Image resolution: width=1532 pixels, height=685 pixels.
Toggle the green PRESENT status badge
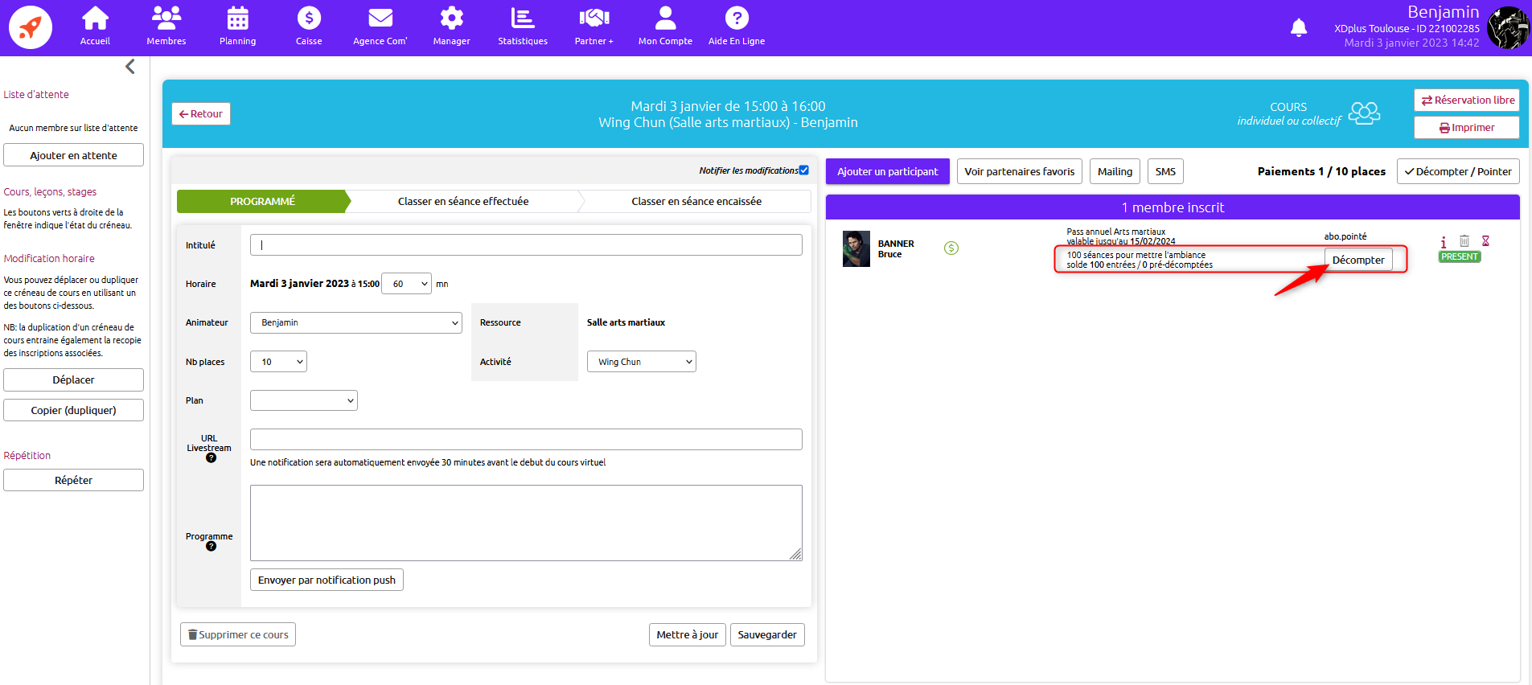[x=1460, y=257]
